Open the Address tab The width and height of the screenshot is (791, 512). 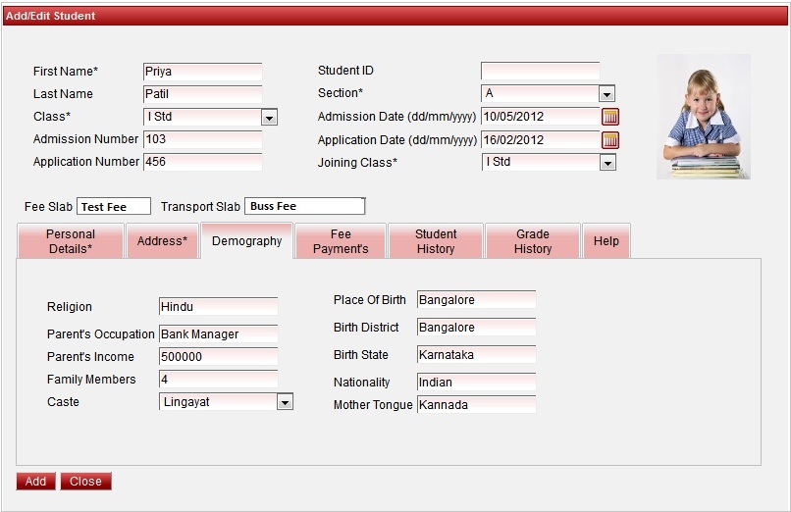[x=162, y=241]
